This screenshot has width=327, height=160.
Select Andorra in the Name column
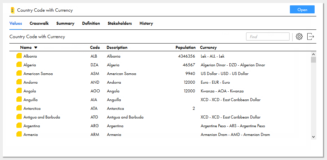click(30, 82)
